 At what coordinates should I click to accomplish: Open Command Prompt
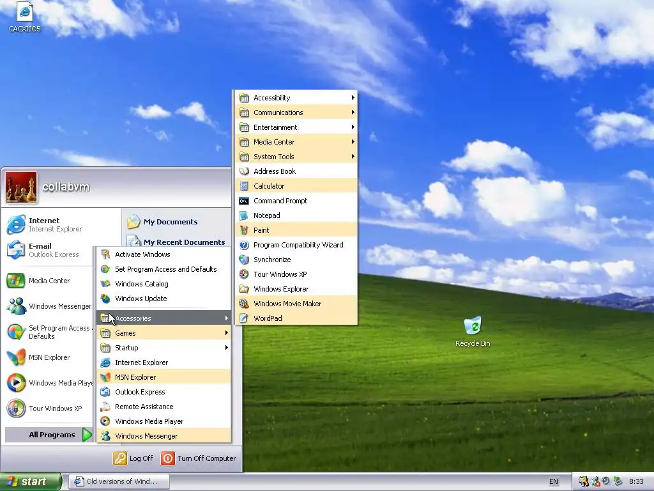(x=296, y=200)
